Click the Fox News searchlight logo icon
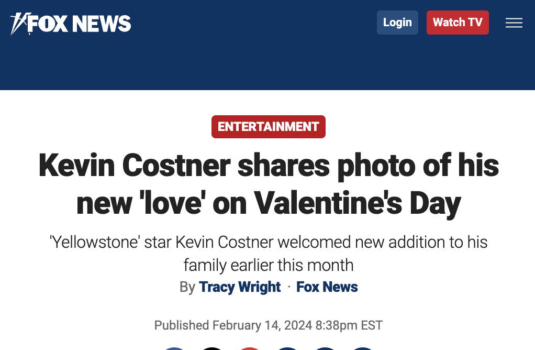535x350 pixels. (x=18, y=24)
